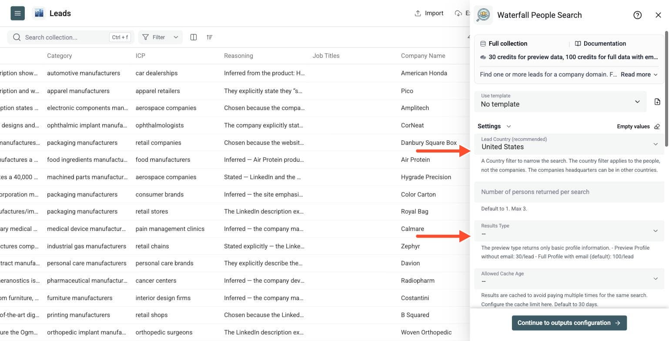This screenshot has width=669, height=341.
Task: Close the Waterfall People Search panel
Action: (x=658, y=15)
